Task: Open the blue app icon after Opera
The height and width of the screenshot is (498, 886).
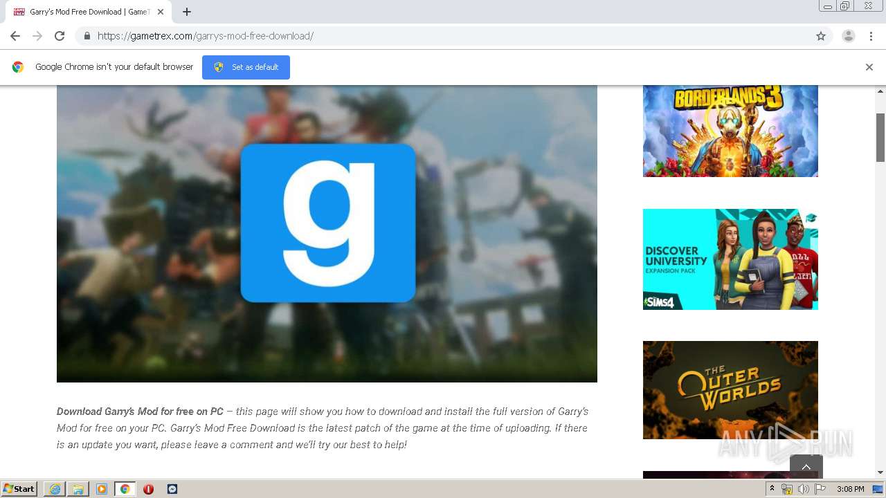Action: point(172,489)
